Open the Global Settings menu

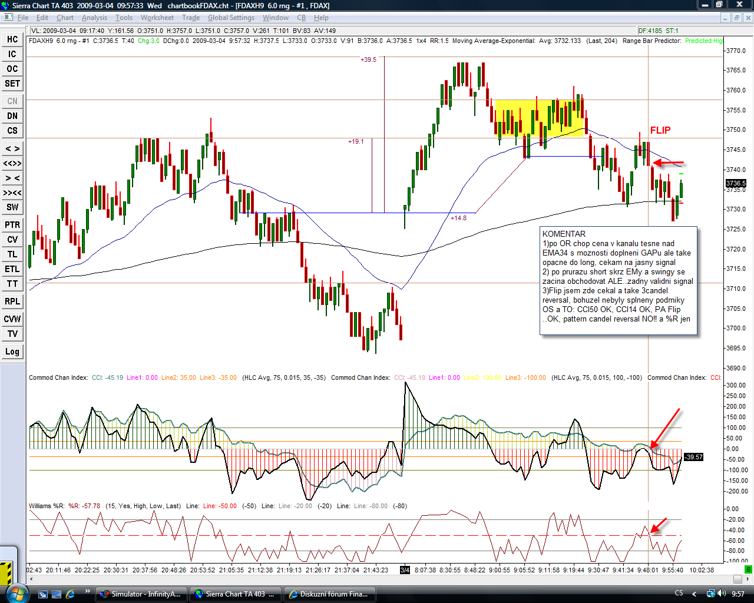pyautogui.click(x=231, y=18)
